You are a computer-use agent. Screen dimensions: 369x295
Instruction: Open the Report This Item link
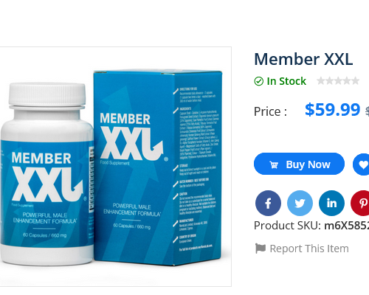coord(309,249)
